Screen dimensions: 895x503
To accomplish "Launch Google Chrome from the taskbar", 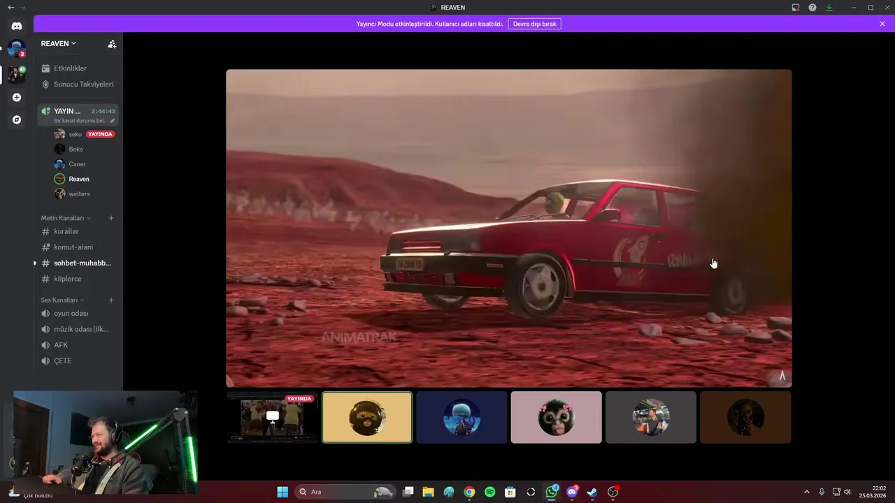I will [x=469, y=492].
